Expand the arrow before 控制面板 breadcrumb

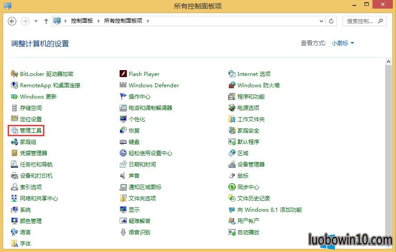65,21
